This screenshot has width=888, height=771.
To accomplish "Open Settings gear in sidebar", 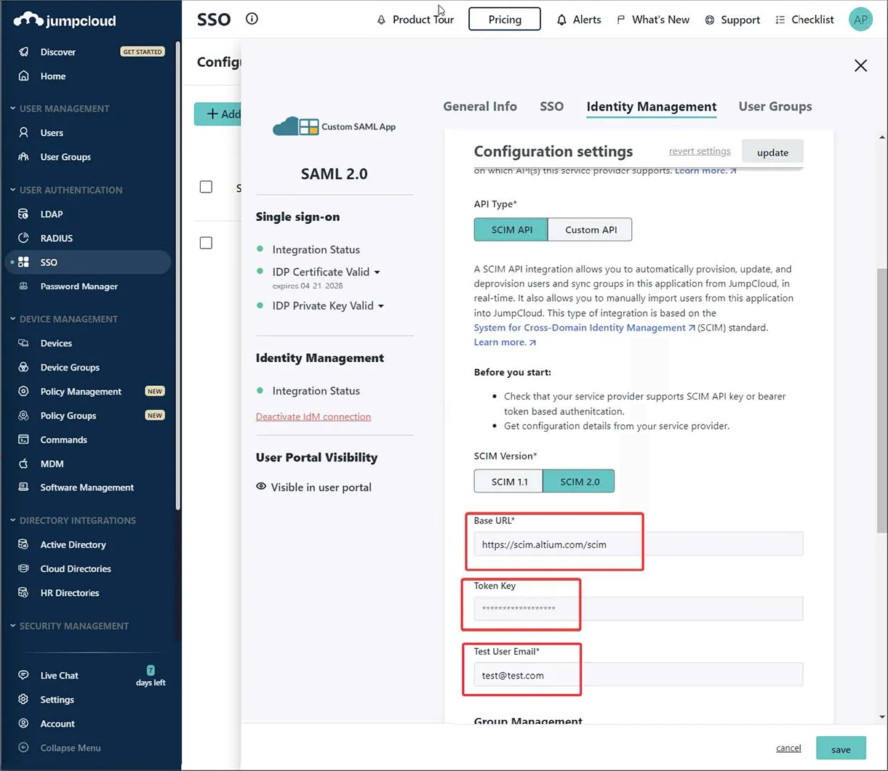I will pyautogui.click(x=24, y=699).
